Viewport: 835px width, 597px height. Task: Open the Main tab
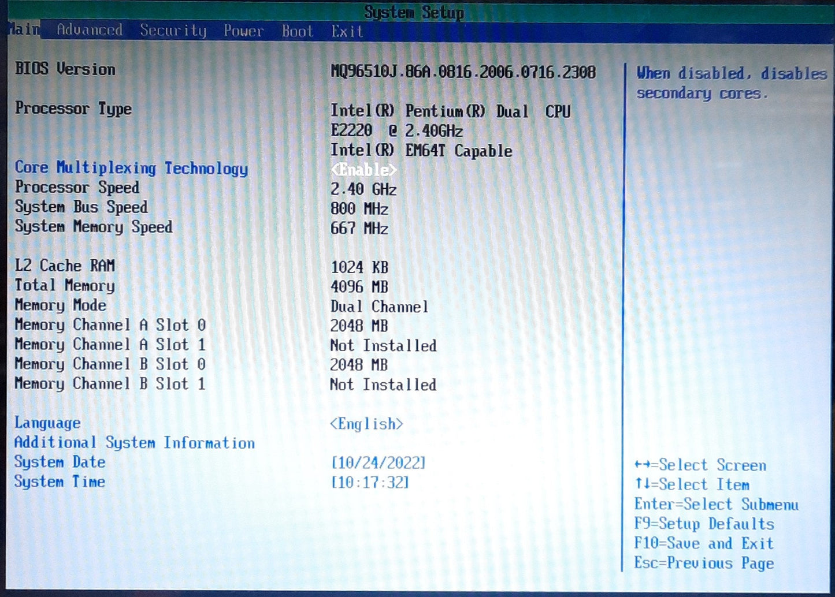24,29
